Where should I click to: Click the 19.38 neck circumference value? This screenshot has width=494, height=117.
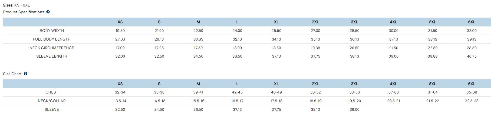pyautogui.click(x=315, y=48)
